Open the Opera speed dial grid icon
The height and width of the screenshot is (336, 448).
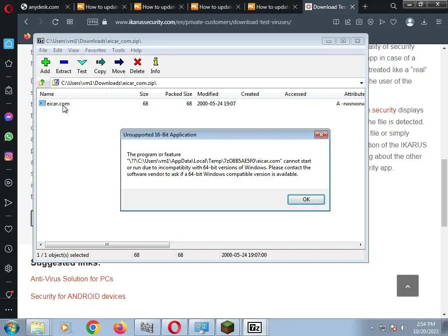[70, 22]
